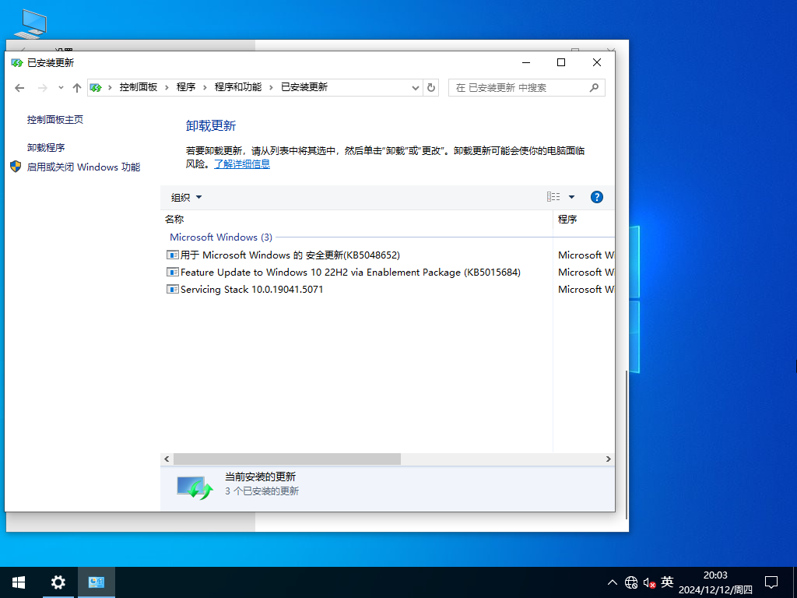Click the back navigation arrow
The image size is (797, 598).
[x=19, y=87]
